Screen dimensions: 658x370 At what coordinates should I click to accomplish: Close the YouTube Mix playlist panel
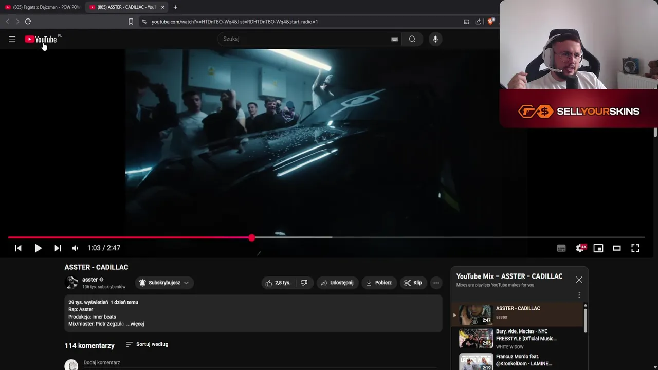pyautogui.click(x=579, y=280)
